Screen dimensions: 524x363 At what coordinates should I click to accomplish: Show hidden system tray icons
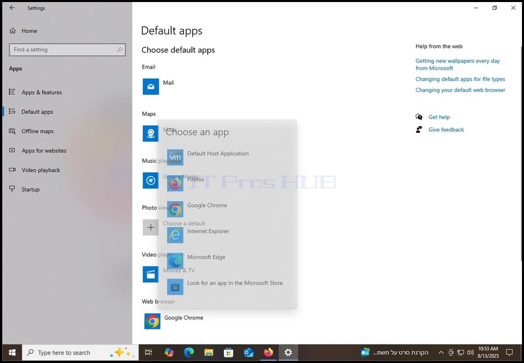[441, 352]
